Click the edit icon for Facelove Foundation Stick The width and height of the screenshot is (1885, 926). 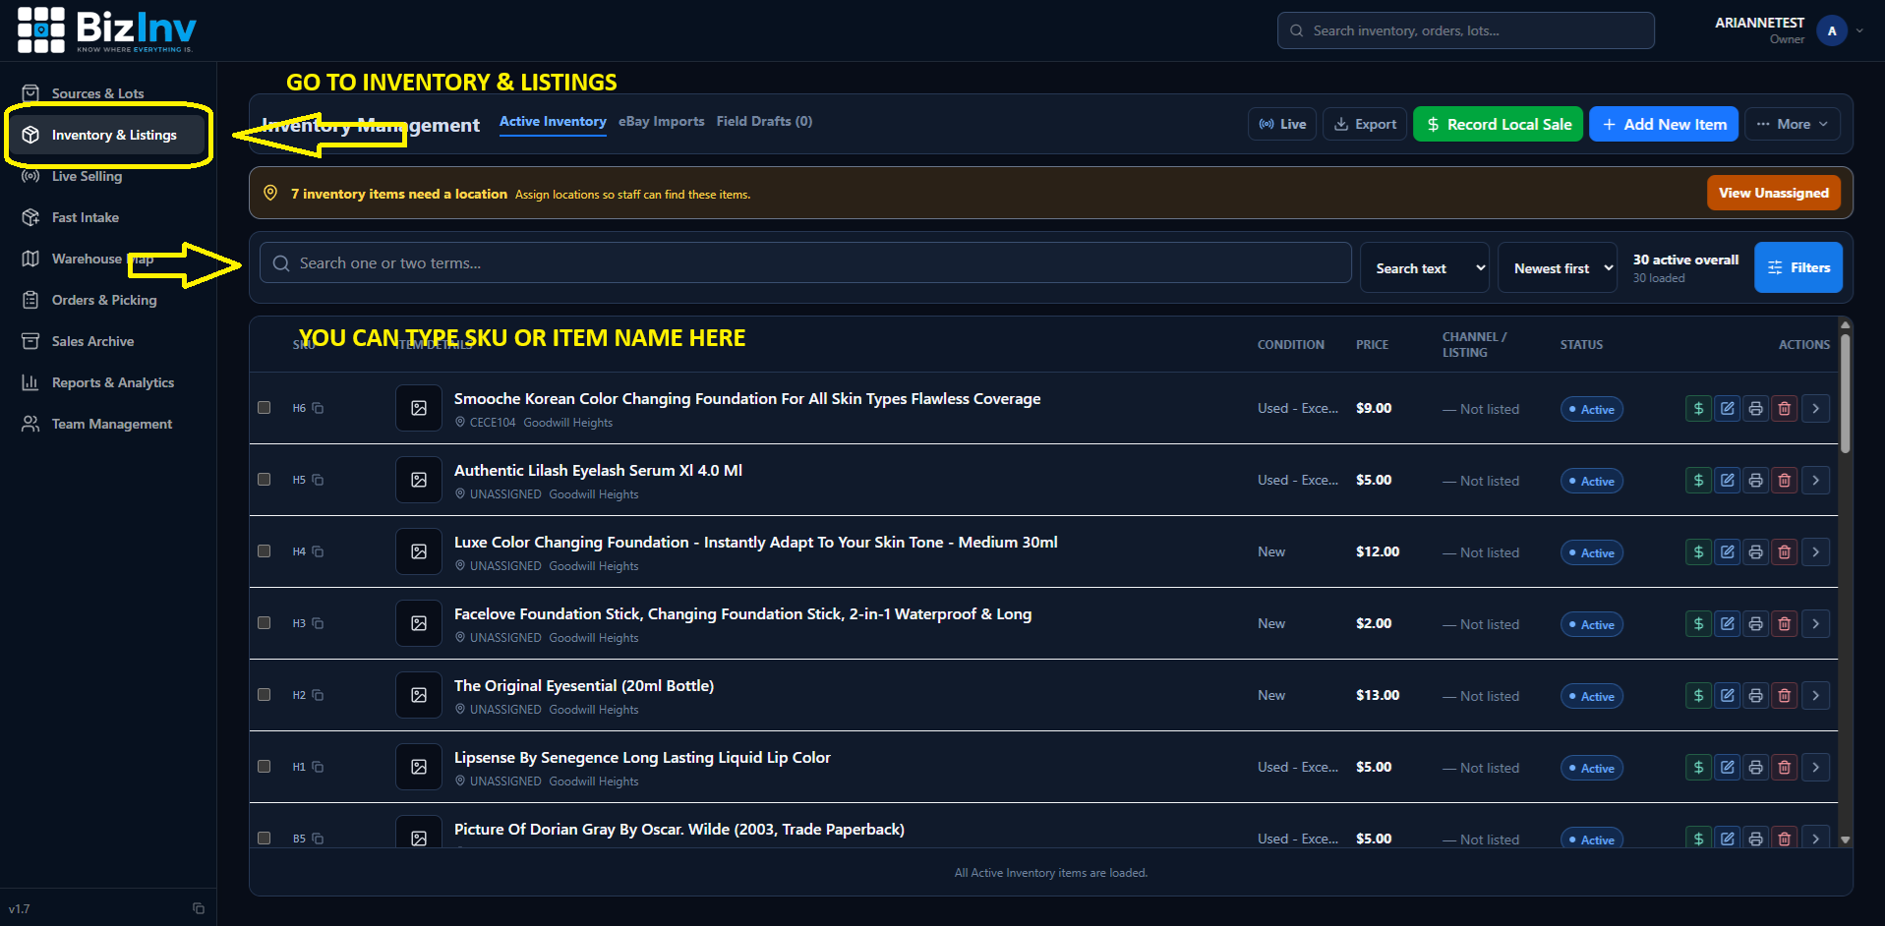[x=1727, y=623]
